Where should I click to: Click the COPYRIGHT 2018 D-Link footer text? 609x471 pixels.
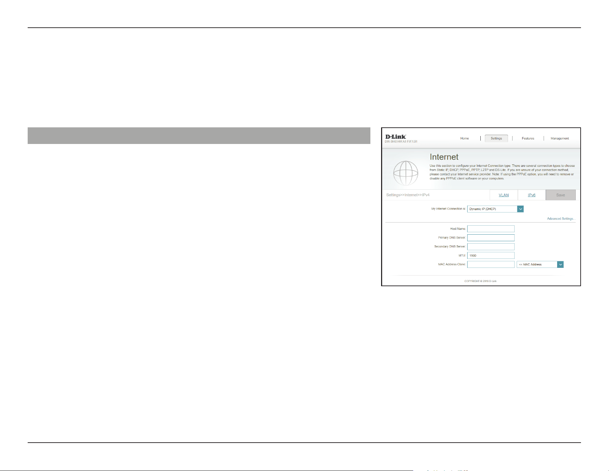point(480,281)
